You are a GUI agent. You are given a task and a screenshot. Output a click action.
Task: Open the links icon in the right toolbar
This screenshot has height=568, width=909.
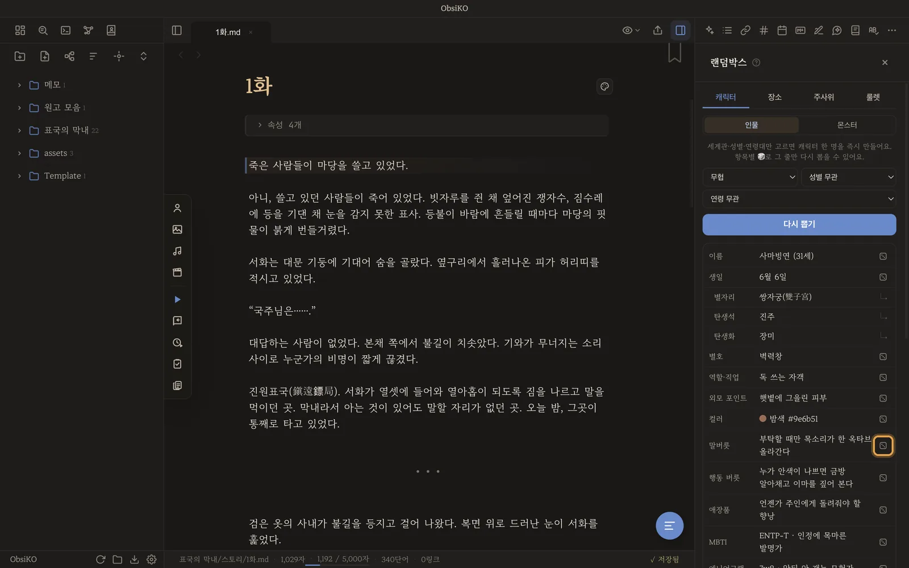point(745,31)
